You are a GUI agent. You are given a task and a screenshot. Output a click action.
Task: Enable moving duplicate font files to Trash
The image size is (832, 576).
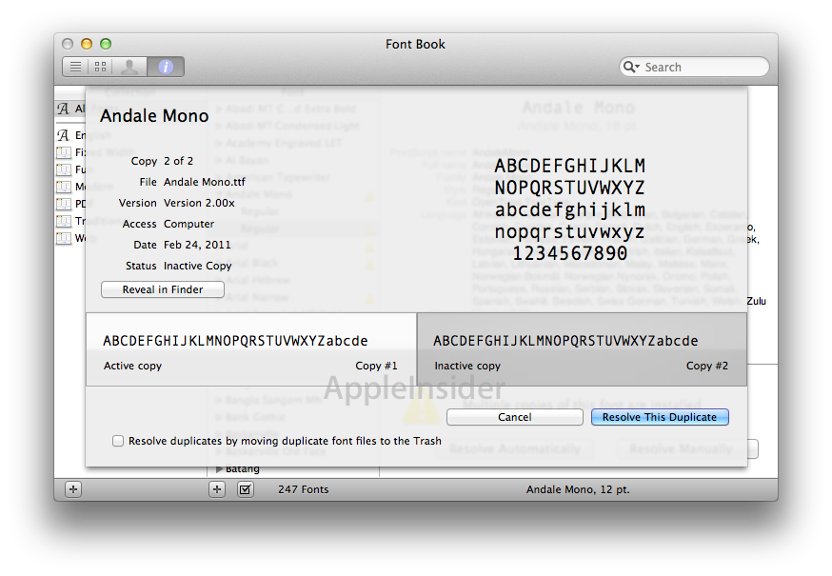coord(118,441)
